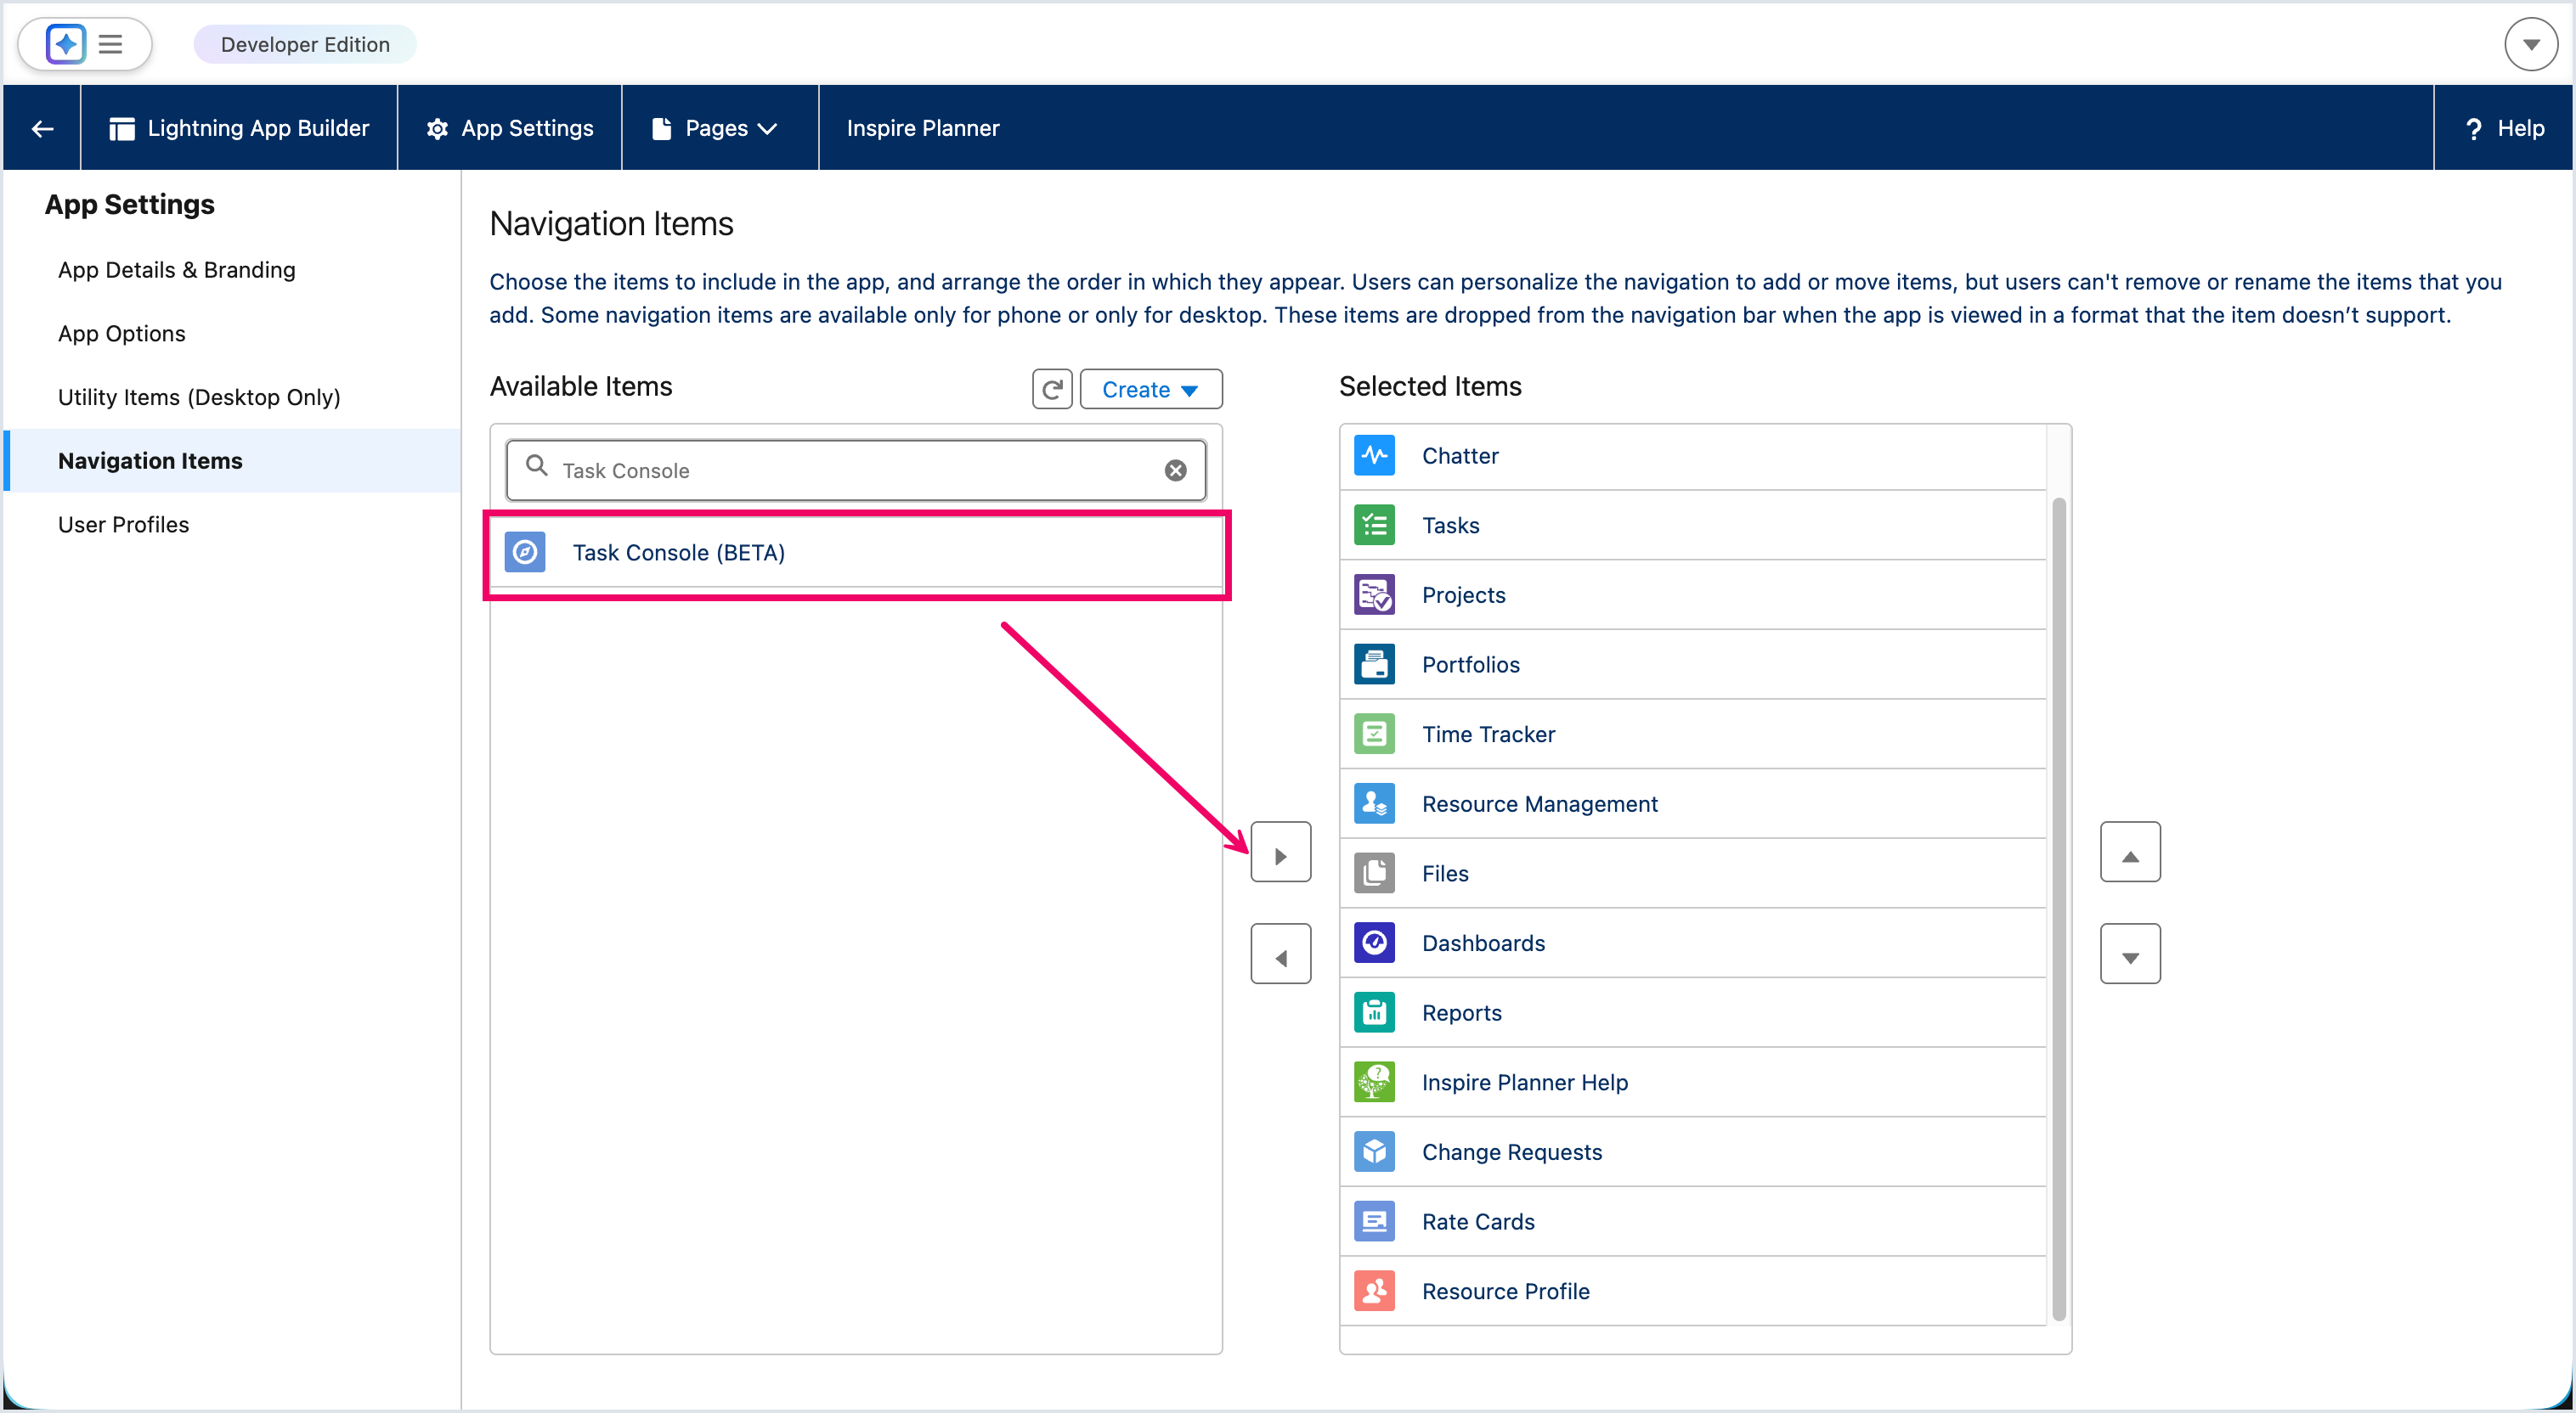Click the Projects icon

click(1375, 595)
